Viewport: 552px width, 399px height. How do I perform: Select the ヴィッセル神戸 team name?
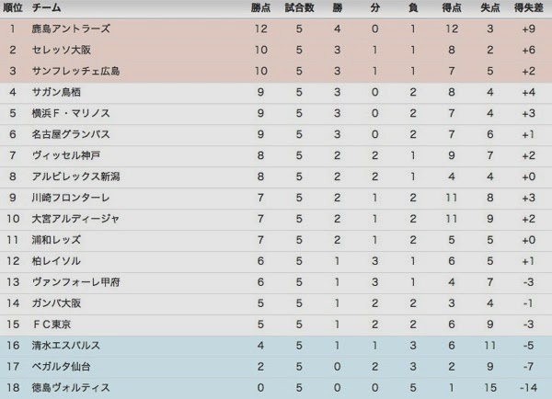tap(66, 155)
